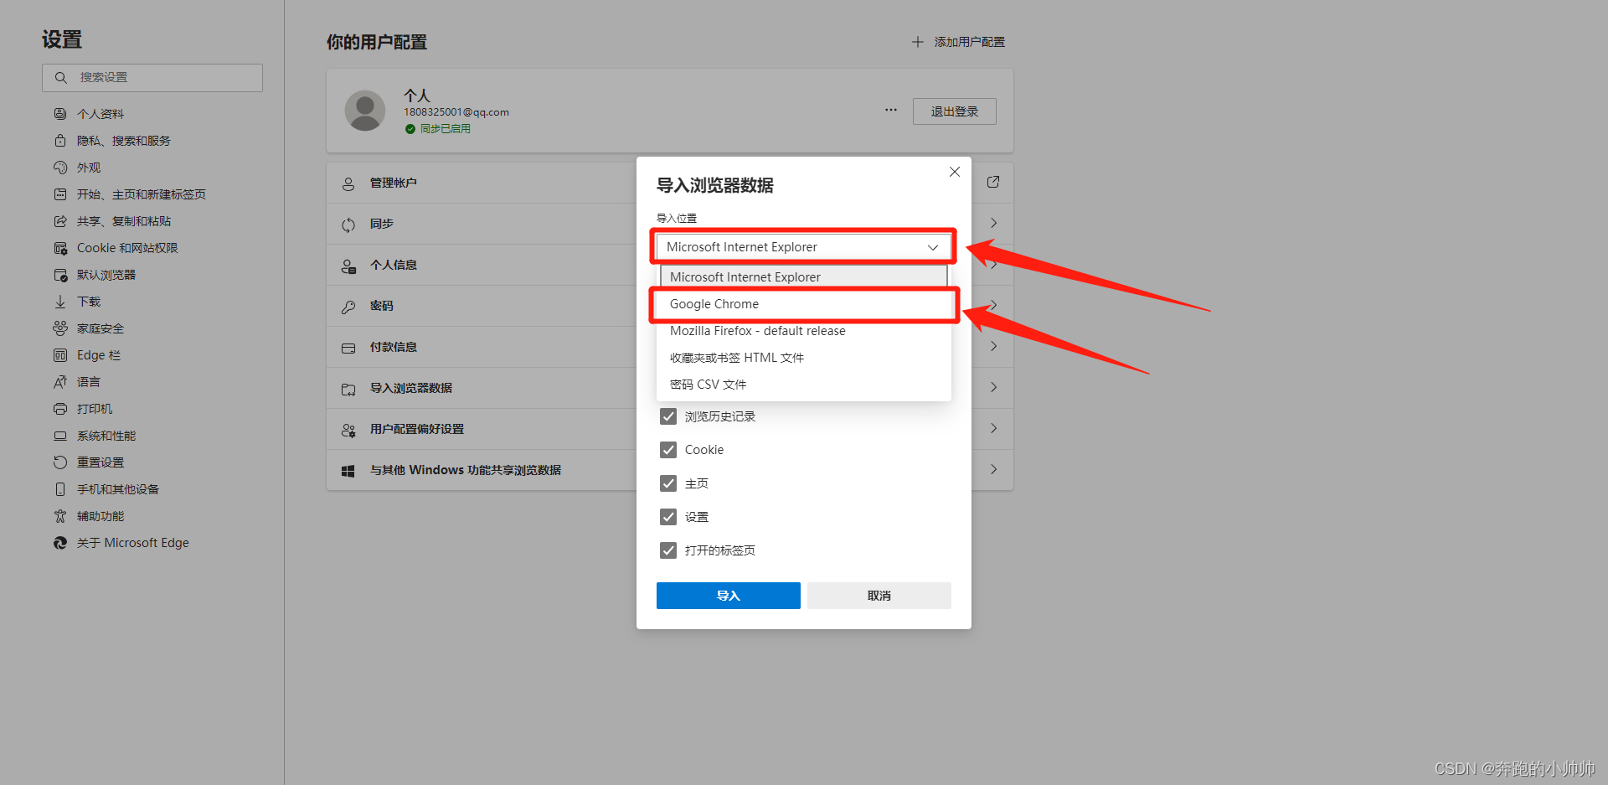Click the 退出登录 button
1608x785 pixels.
pyautogui.click(x=955, y=111)
